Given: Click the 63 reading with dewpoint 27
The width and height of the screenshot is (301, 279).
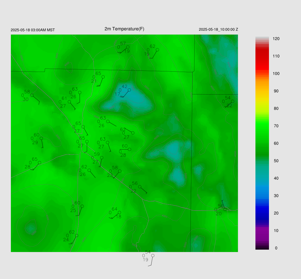Looking at the screenshot, I should pyautogui.click(x=103, y=139).
